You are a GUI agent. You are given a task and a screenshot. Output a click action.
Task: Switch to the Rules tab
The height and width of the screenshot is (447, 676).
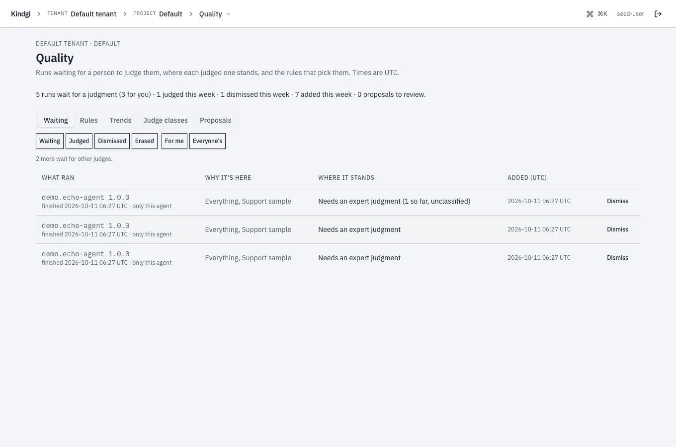88,120
